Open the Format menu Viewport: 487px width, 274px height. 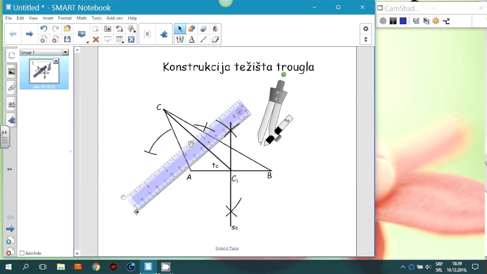[65, 18]
